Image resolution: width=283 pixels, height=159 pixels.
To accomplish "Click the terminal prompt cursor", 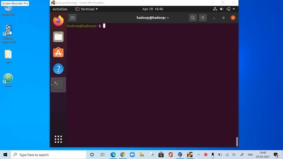I will click(x=104, y=26).
